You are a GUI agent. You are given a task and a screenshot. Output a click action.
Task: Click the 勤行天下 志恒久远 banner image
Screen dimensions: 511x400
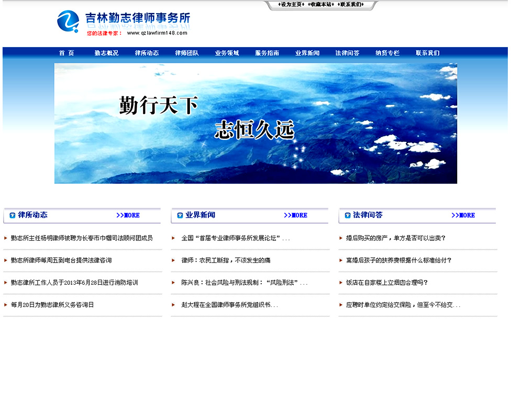point(256,123)
